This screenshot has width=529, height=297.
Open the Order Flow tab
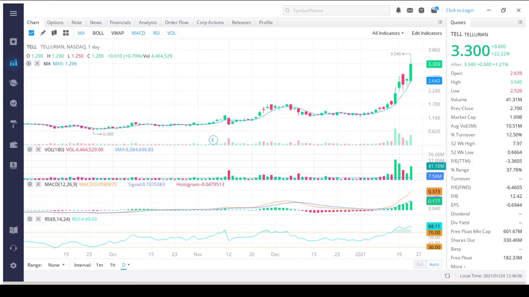176,22
